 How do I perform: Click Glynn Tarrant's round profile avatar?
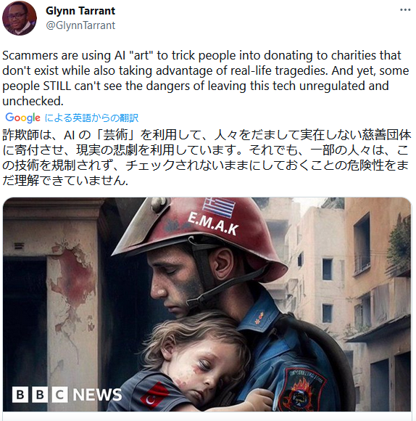pyautogui.click(x=20, y=18)
